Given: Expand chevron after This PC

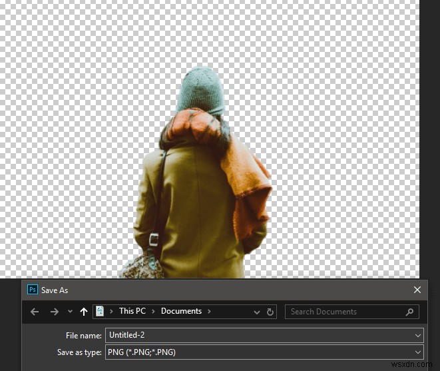Looking at the screenshot, I should point(153,312).
